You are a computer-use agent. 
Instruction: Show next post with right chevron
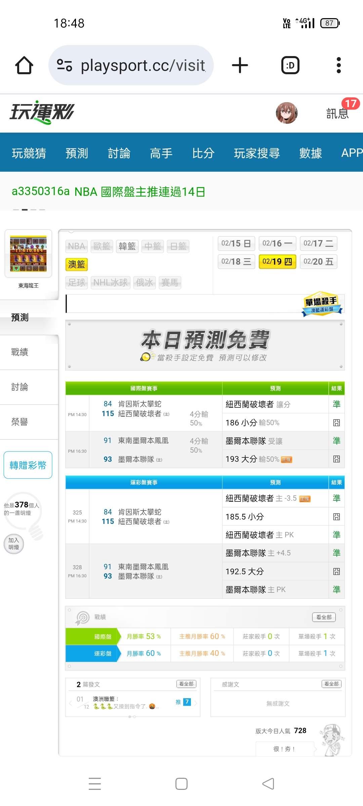[x=196, y=702]
